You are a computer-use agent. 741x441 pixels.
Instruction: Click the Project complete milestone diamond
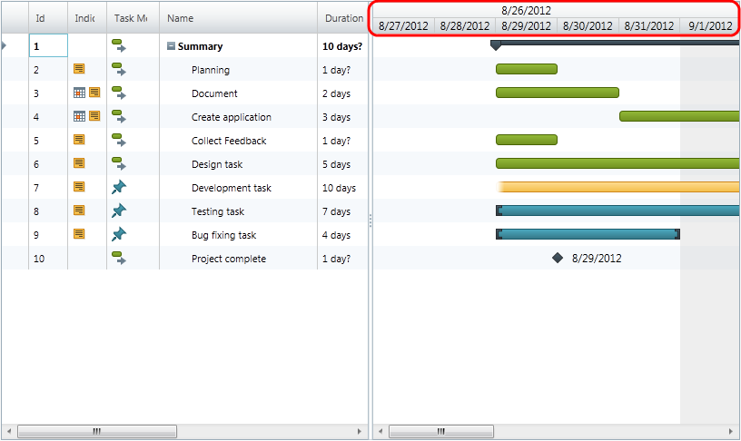tap(558, 258)
